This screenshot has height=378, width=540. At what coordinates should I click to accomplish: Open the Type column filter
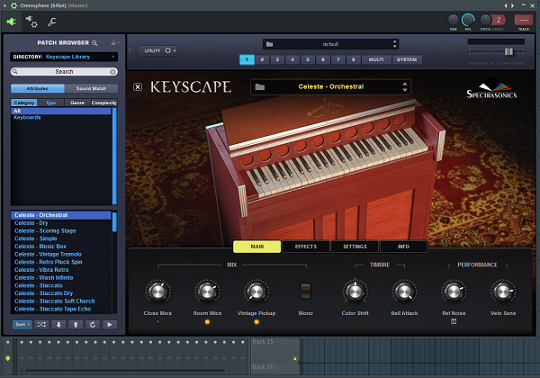click(x=50, y=103)
